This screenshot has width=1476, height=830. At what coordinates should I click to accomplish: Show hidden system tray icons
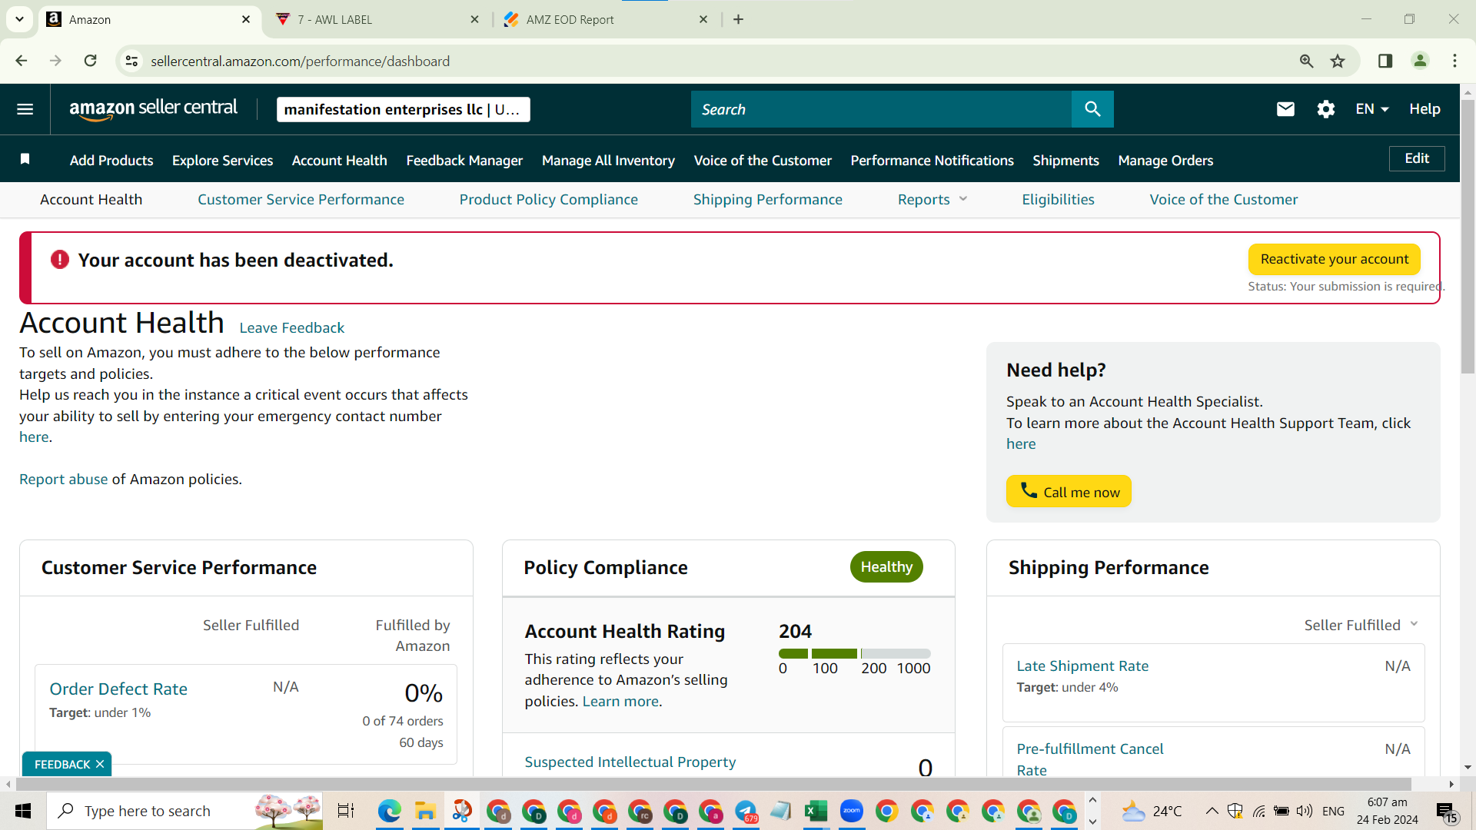(x=1212, y=811)
